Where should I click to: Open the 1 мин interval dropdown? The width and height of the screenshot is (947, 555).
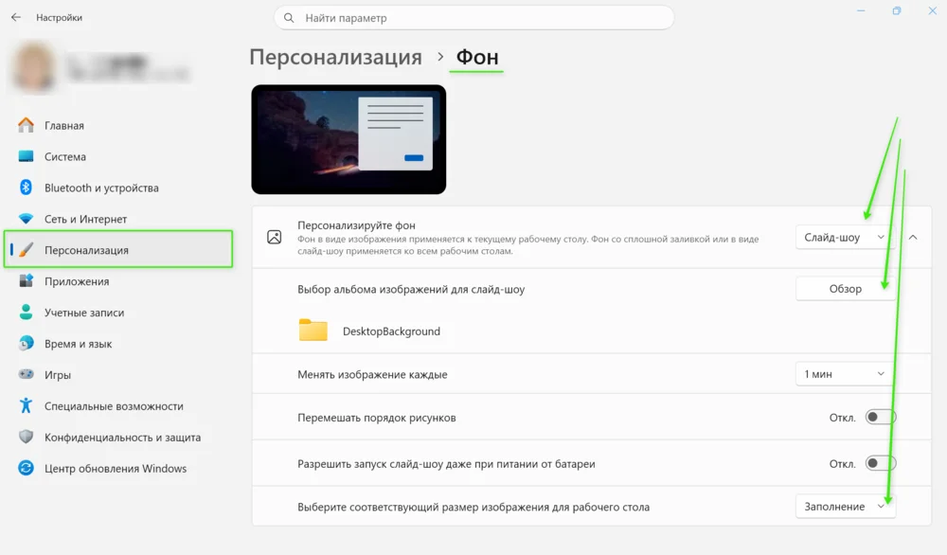pyautogui.click(x=845, y=374)
